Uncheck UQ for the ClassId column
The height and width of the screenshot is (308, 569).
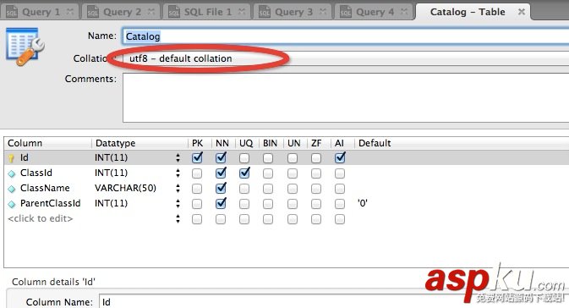click(244, 173)
